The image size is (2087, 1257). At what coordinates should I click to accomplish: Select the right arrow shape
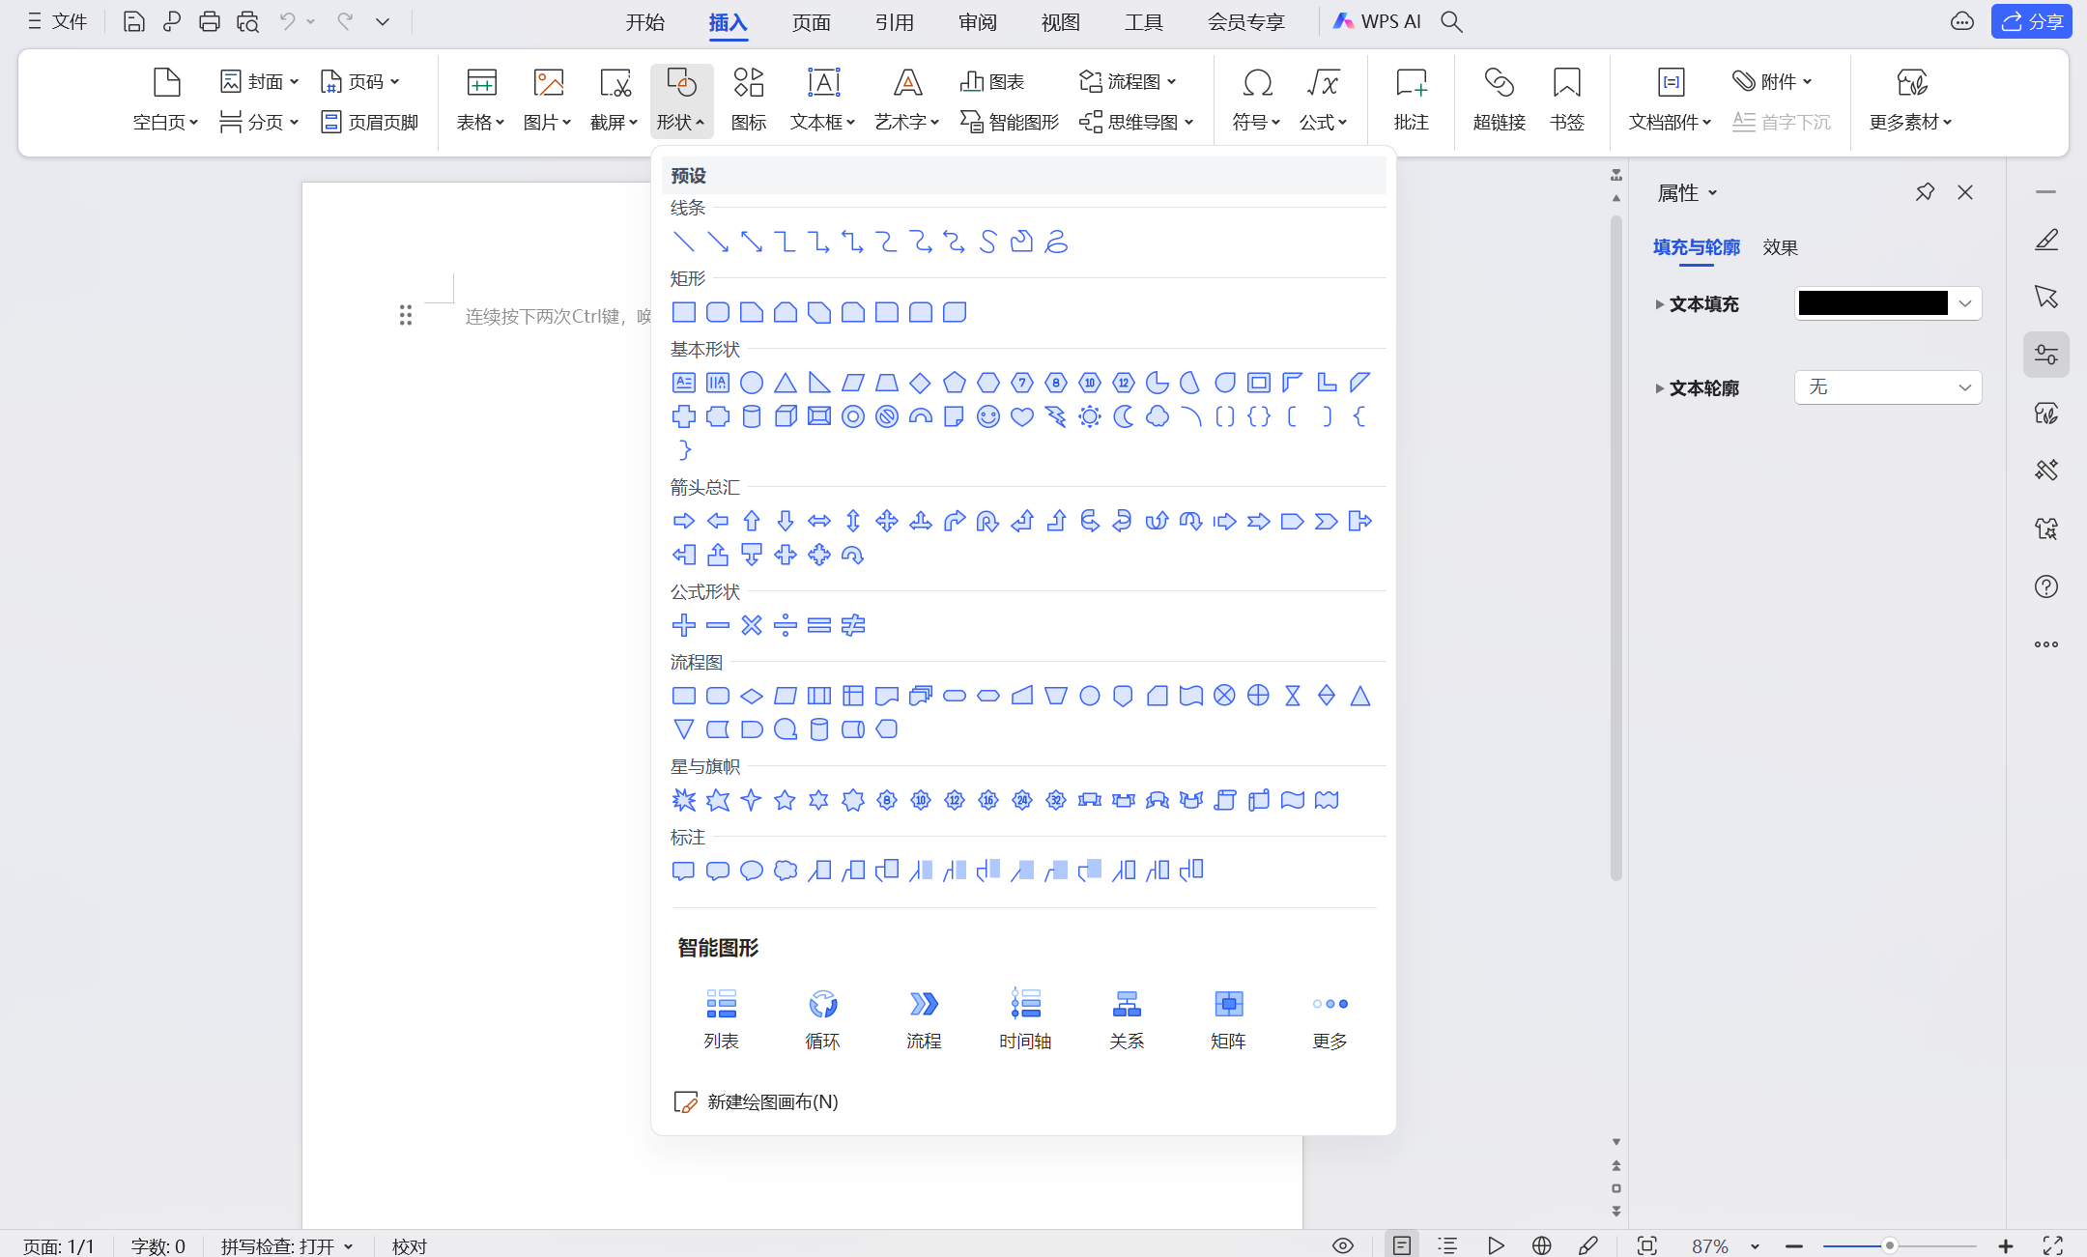683,522
